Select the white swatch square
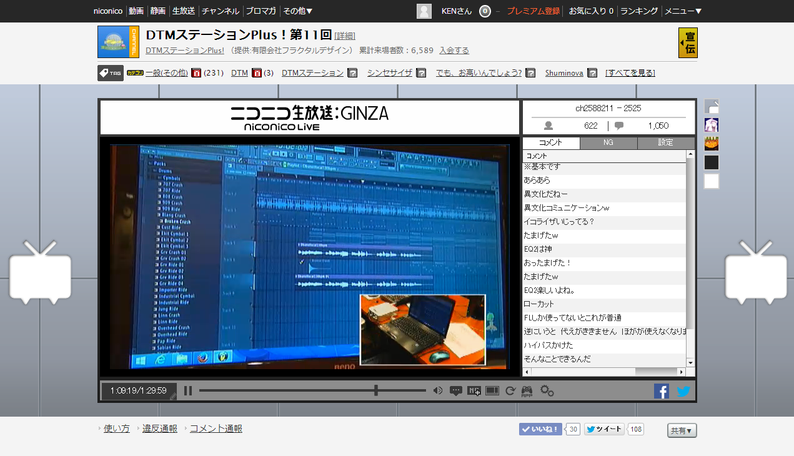The image size is (794, 456). pyautogui.click(x=712, y=181)
